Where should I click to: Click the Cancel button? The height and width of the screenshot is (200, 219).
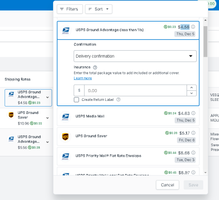tap(167, 185)
